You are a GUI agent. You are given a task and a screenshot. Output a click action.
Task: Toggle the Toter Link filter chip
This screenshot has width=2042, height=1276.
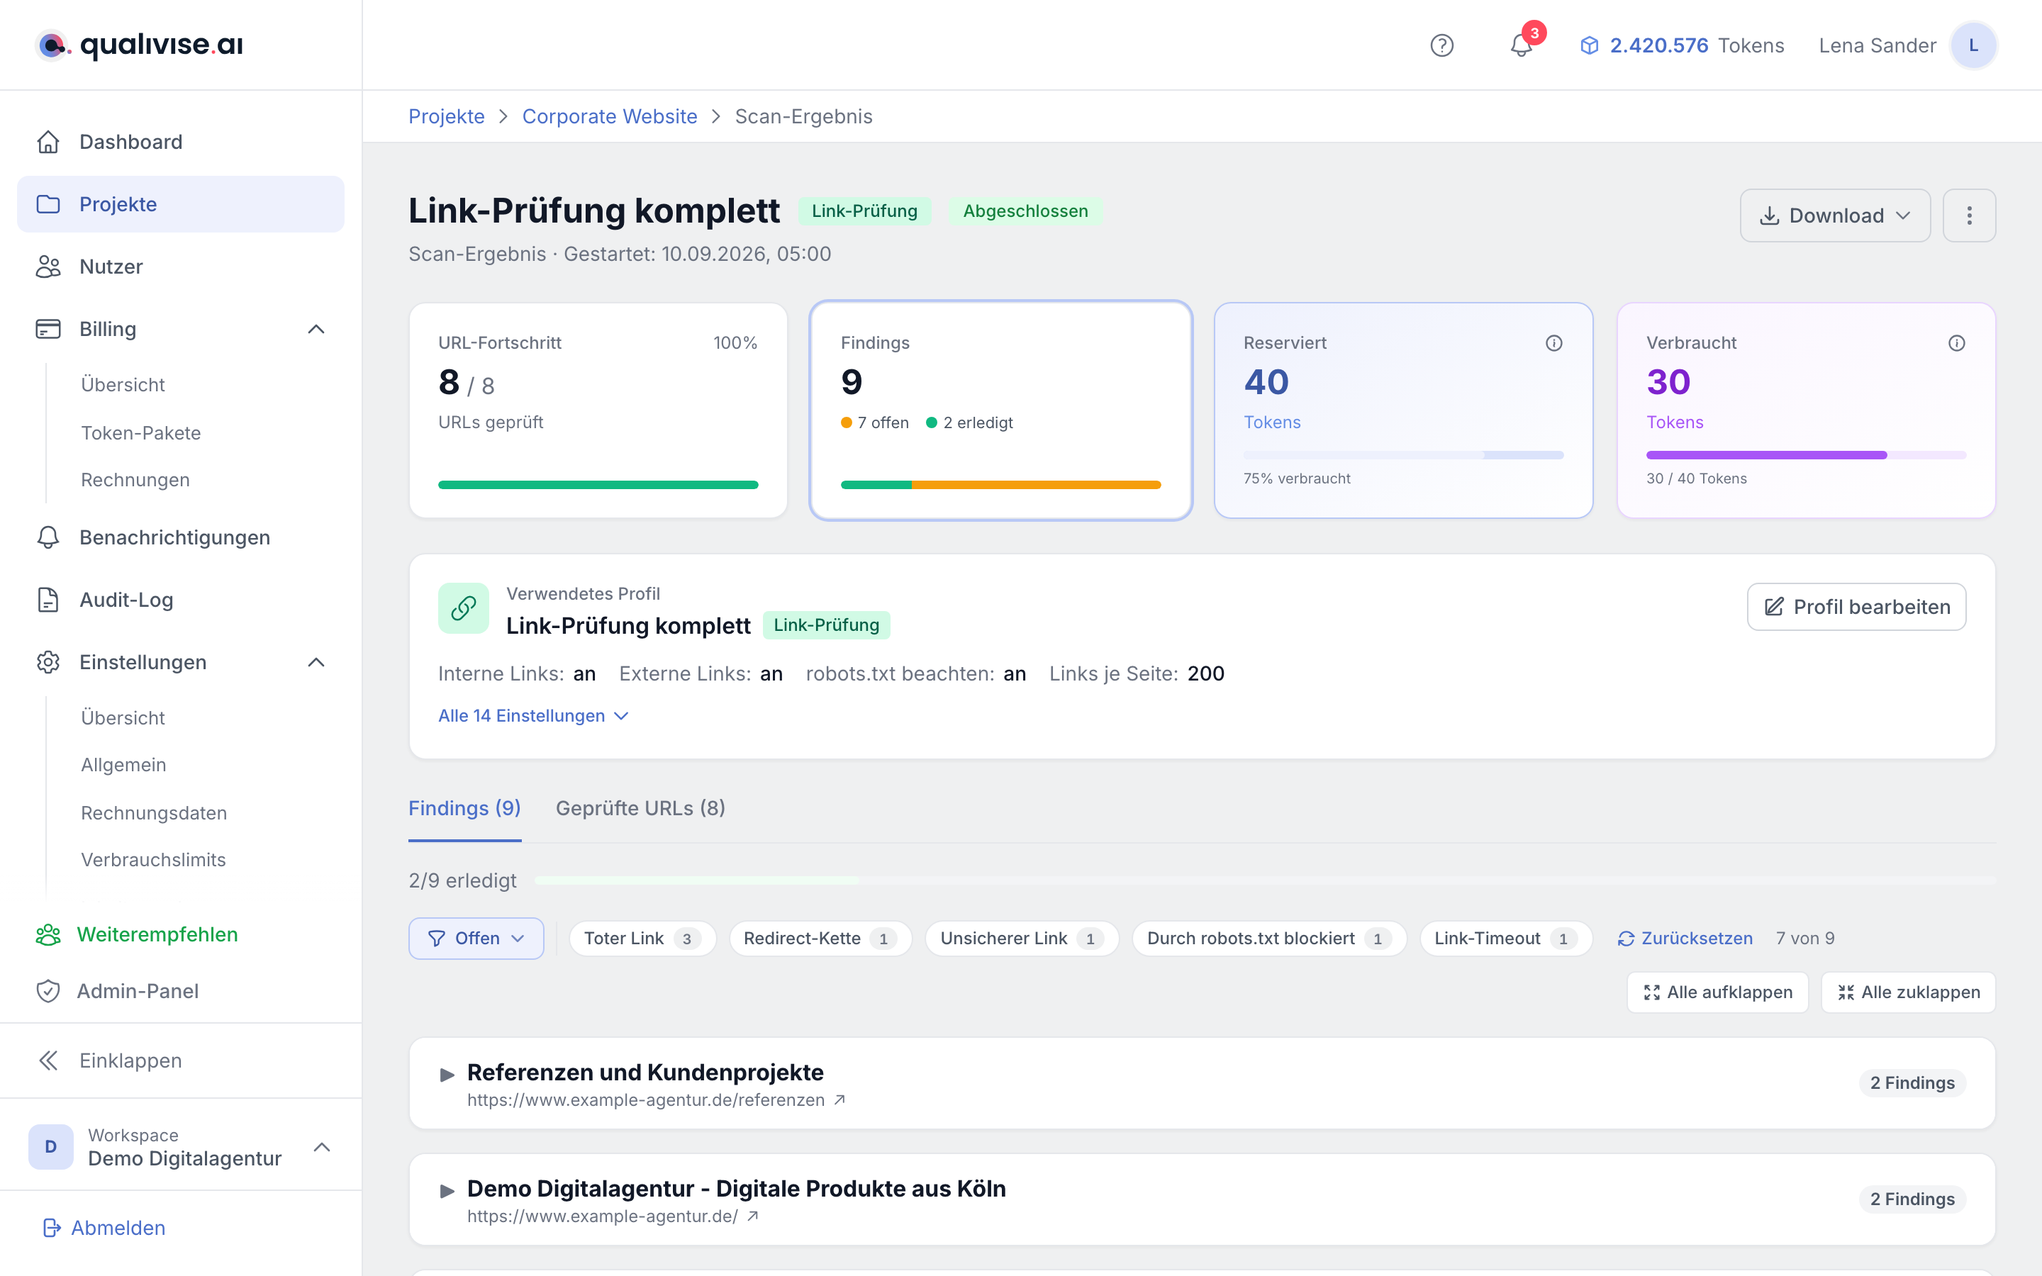[x=642, y=939]
